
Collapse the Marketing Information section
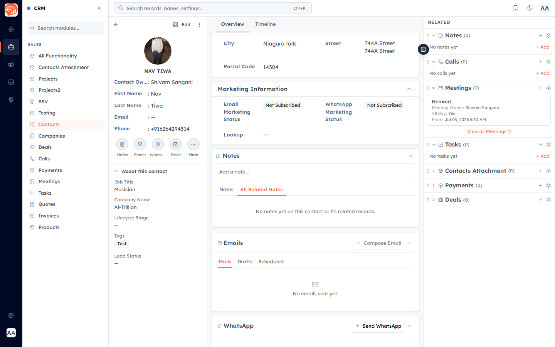pyautogui.click(x=409, y=89)
